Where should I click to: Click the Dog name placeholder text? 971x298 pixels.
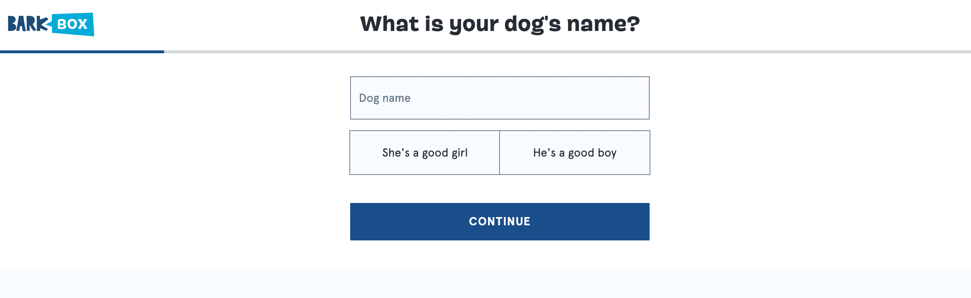(x=384, y=98)
